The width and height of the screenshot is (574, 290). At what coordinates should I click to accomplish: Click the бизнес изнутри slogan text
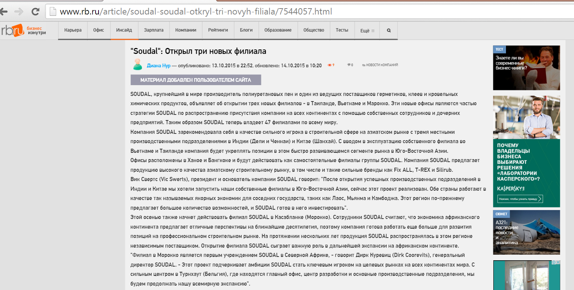pos(37,30)
